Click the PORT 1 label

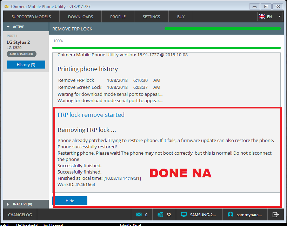tap(12, 36)
